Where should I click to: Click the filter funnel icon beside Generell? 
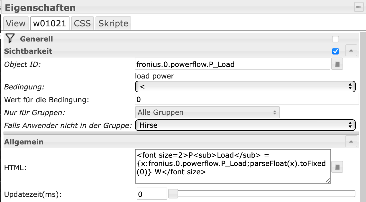click(x=10, y=39)
